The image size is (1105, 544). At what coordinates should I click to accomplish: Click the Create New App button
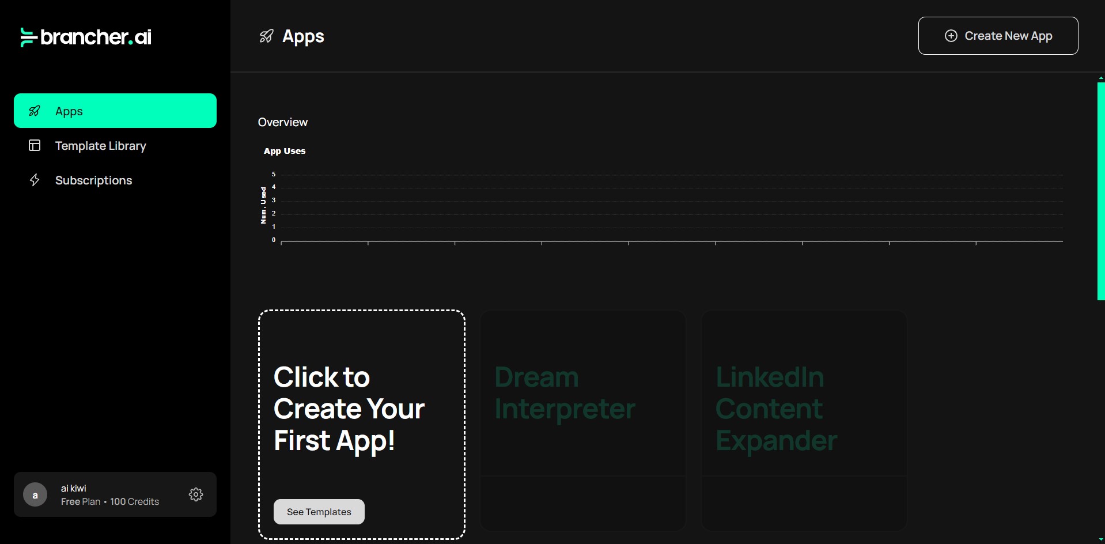click(x=998, y=36)
